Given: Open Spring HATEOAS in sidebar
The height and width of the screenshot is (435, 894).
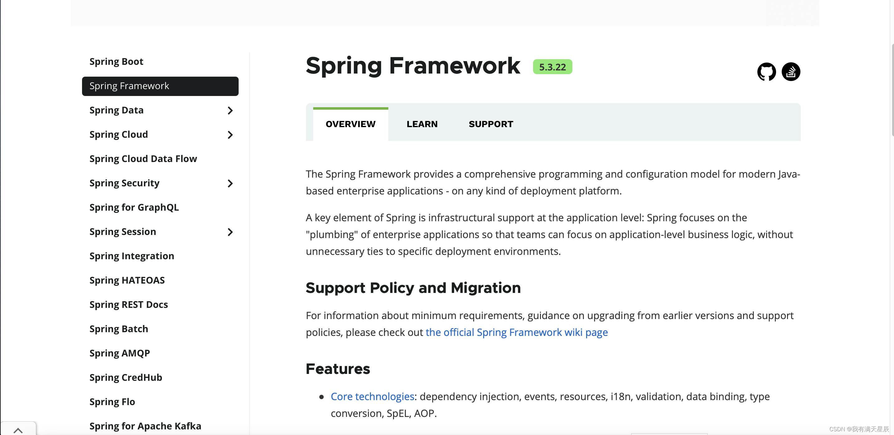Looking at the screenshot, I should 127,280.
